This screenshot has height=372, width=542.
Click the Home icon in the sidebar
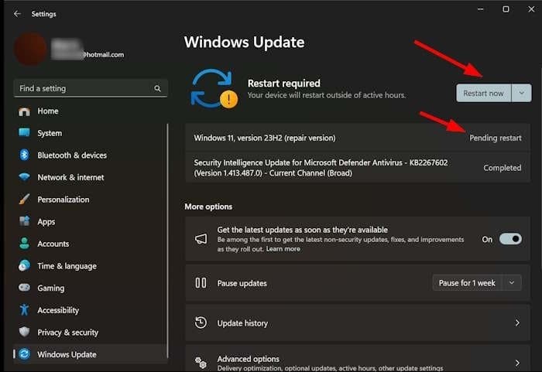pos(24,111)
